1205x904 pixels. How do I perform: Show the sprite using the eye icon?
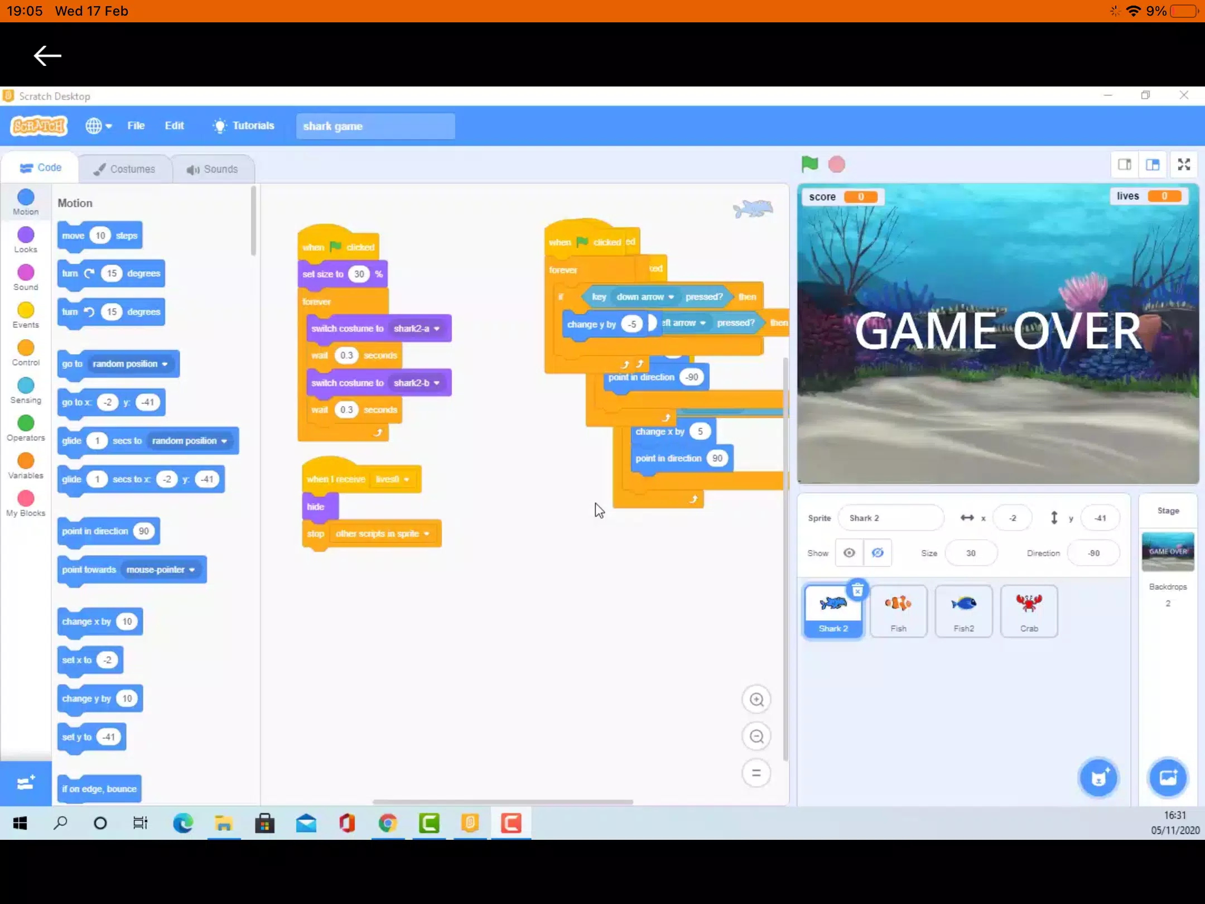[x=849, y=552]
